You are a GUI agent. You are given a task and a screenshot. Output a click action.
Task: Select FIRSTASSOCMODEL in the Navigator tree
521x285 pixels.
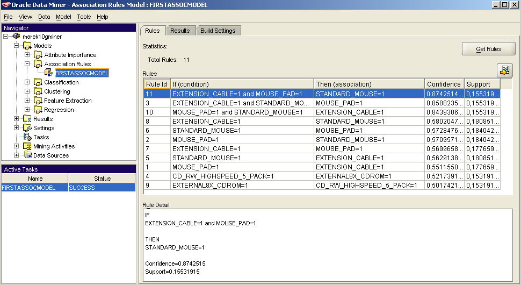click(x=82, y=73)
